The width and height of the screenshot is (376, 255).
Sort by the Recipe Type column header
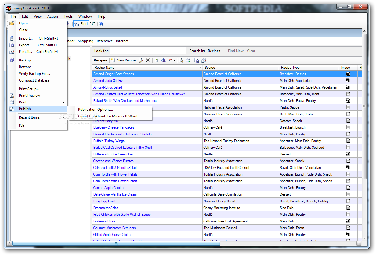(309, 68)
